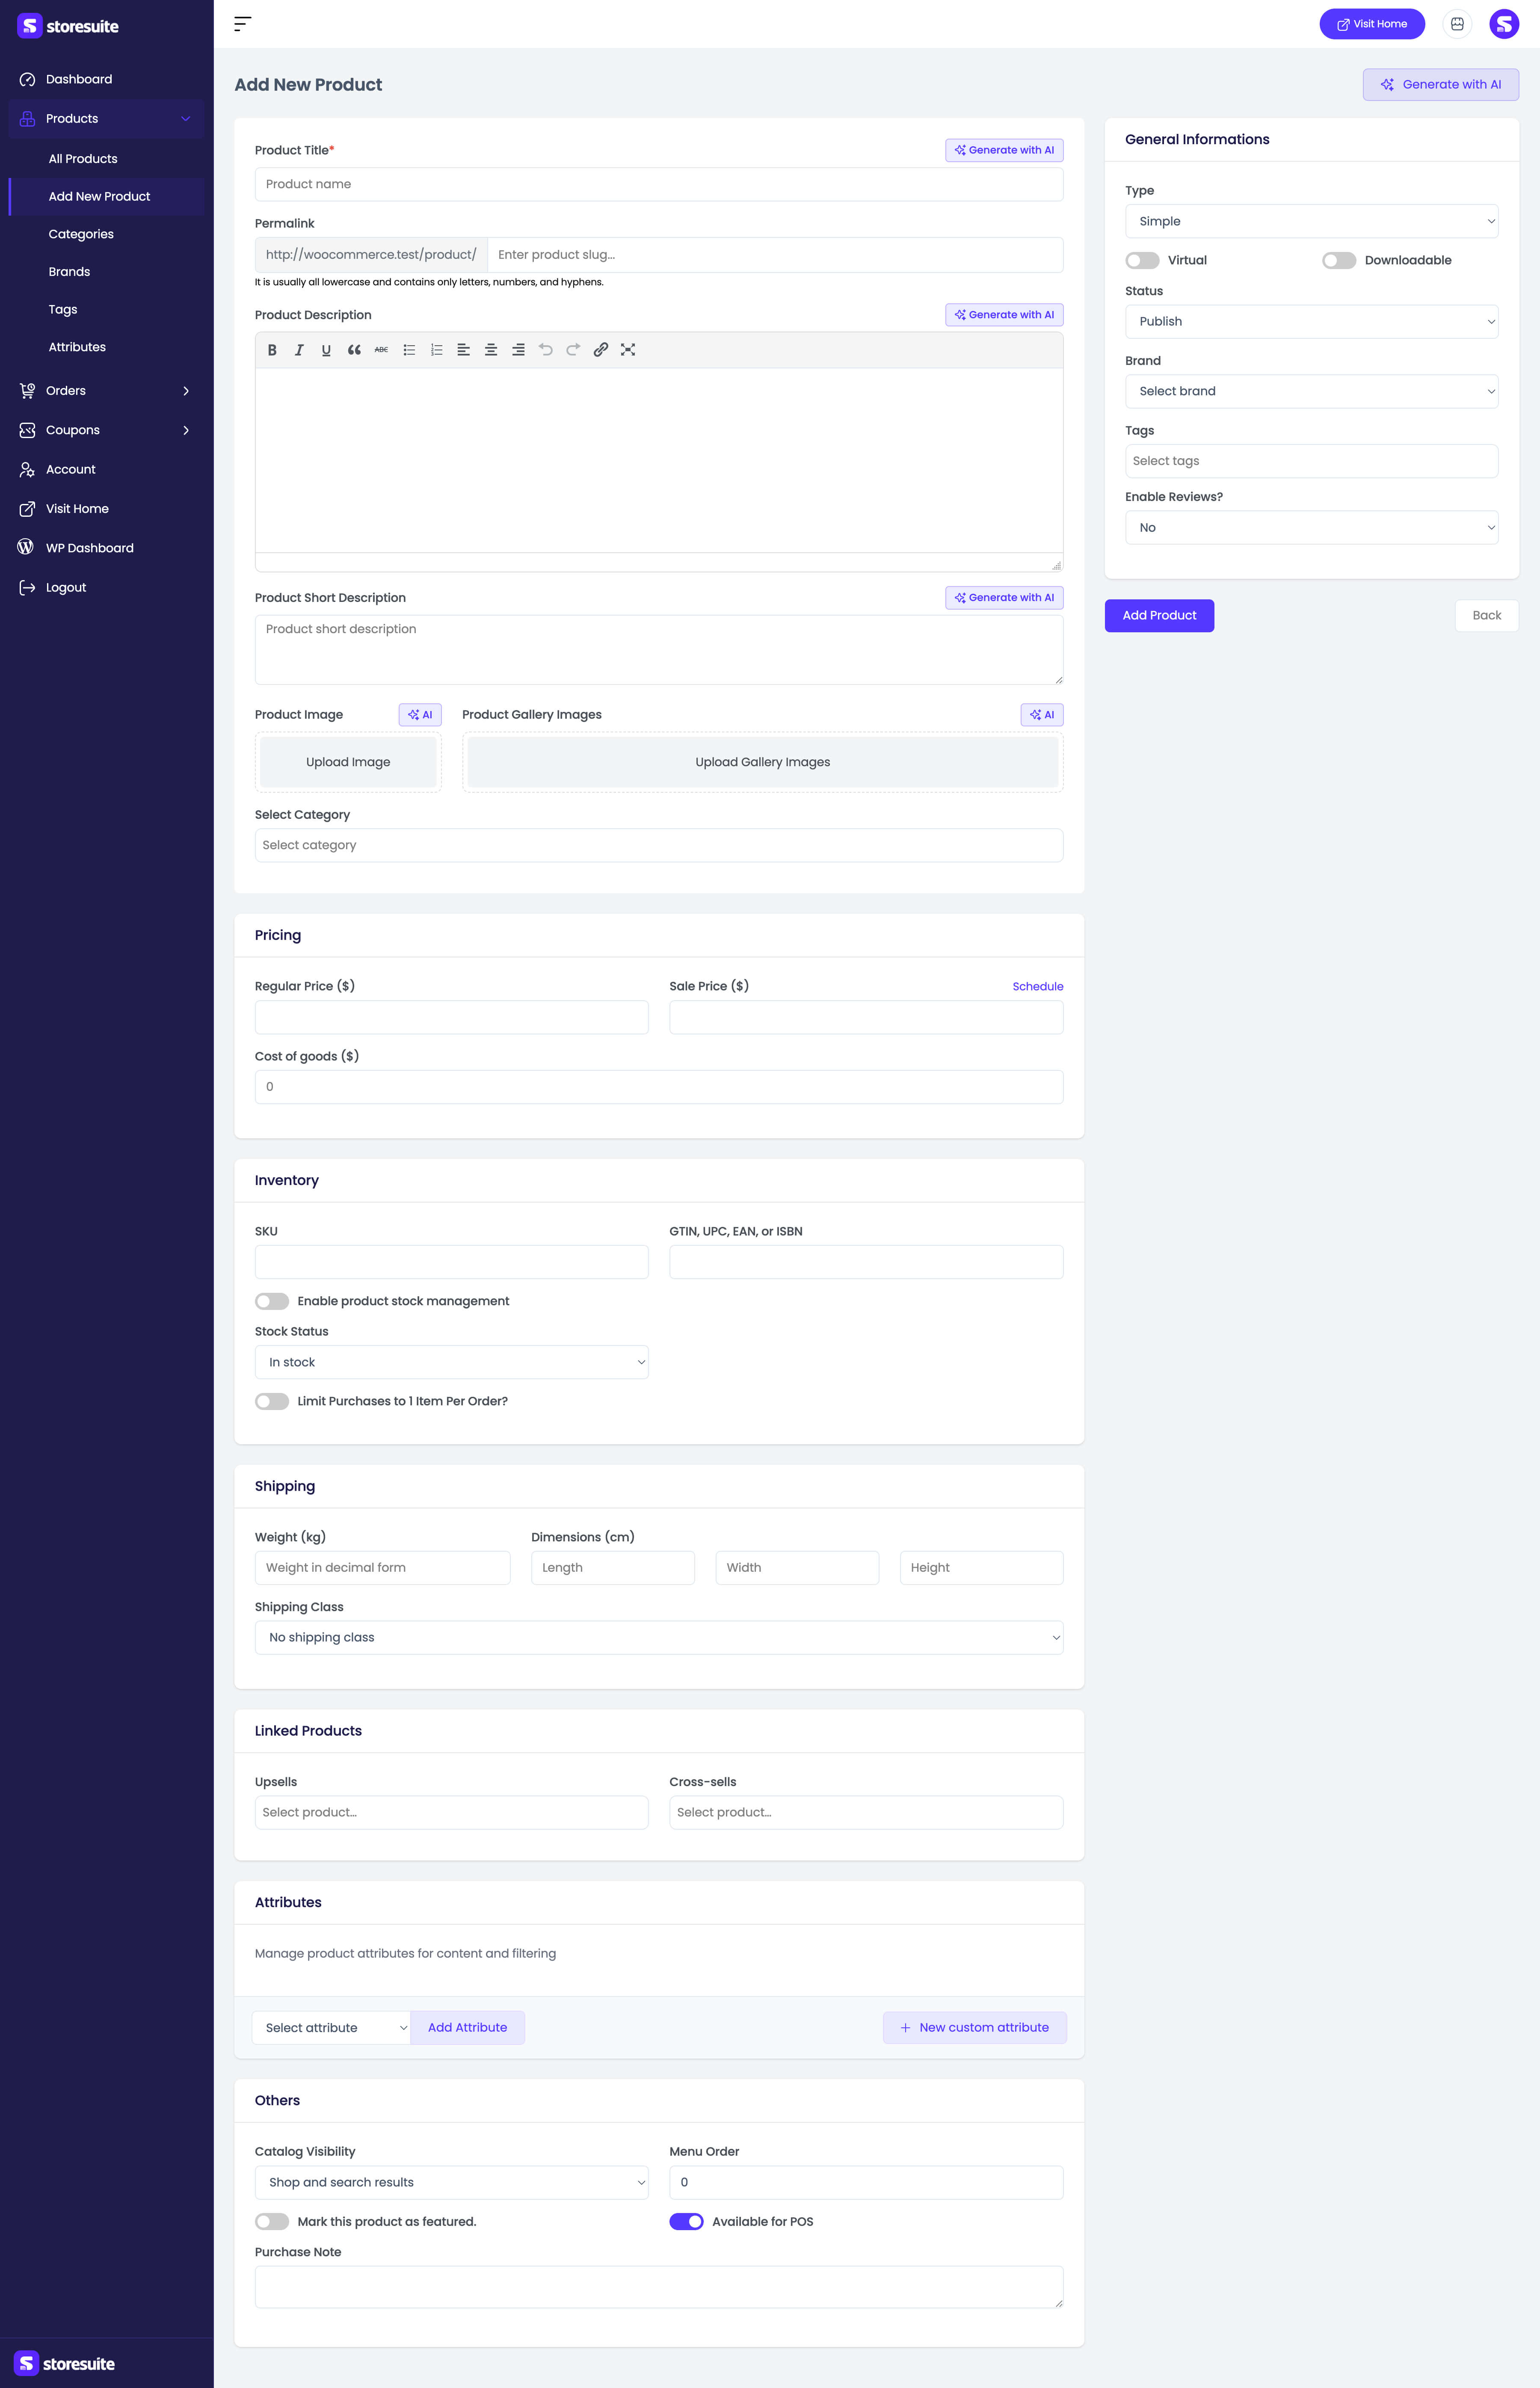The width and height of the screenshot is (1540, 2388).
Task: Enable product stock management toggle
Action: 272,1302
